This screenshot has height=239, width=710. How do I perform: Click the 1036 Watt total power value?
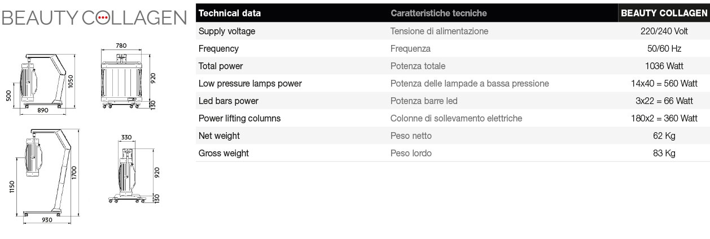664,66
